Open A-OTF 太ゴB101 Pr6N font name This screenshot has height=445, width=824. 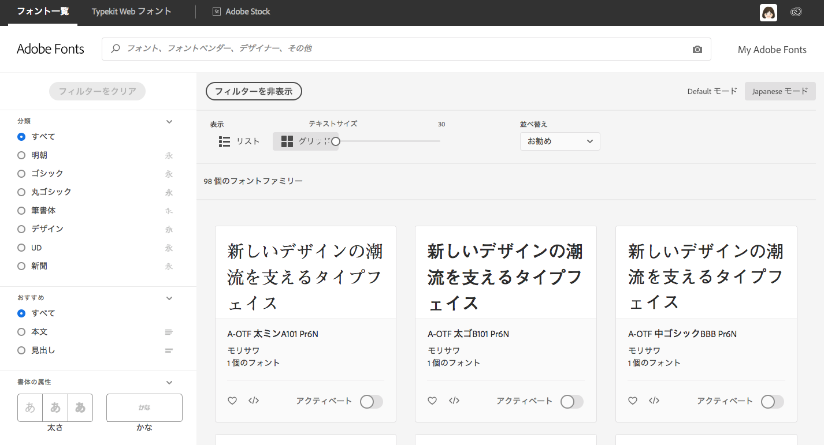pyautogui.click(x=469, y=334)
